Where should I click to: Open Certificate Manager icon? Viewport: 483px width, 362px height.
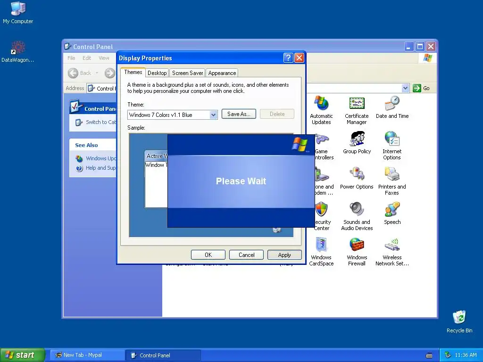point(357,110)
